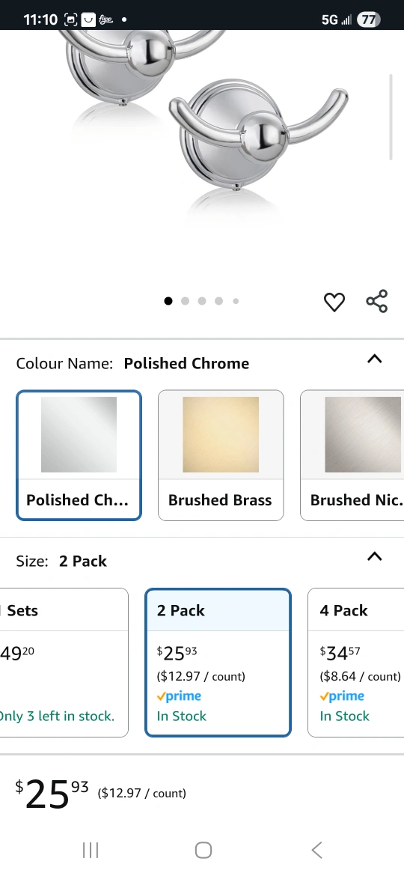Viewport: 404px width, 876px height.
Task: Tap the Android home button
Action: point(203,851)
